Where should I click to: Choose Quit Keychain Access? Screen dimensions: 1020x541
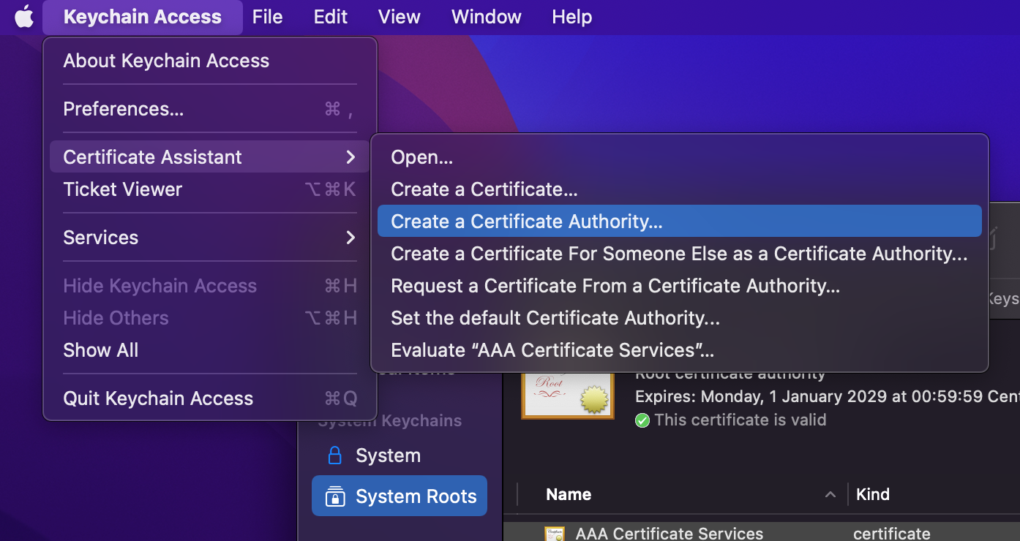coord(158,398)
